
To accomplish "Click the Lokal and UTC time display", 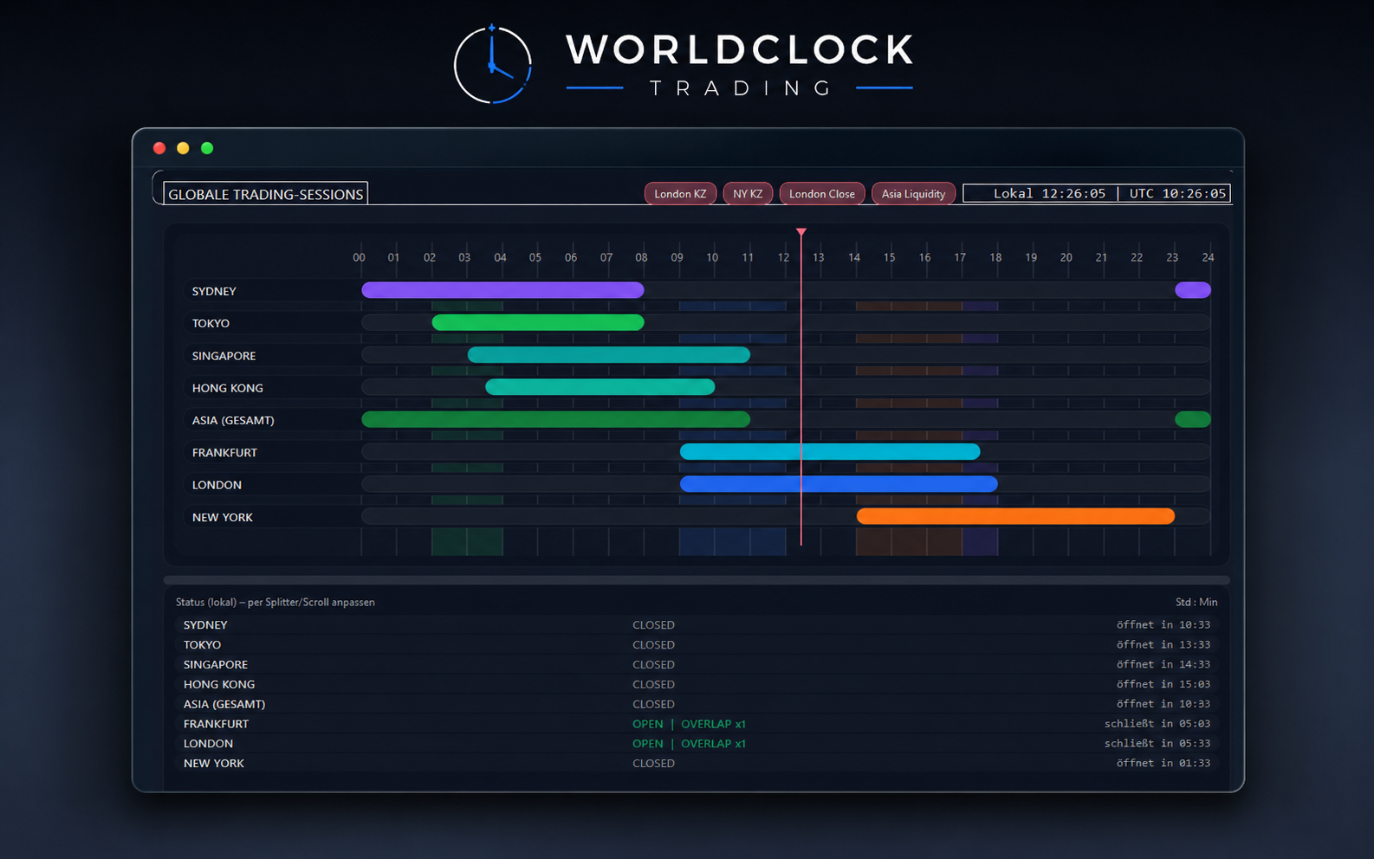I will click(1097, 193).
